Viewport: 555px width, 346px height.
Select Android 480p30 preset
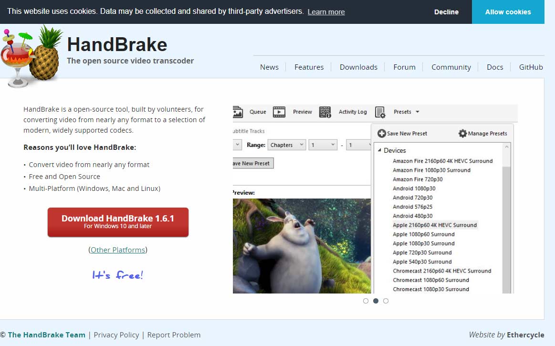point(413,216)
